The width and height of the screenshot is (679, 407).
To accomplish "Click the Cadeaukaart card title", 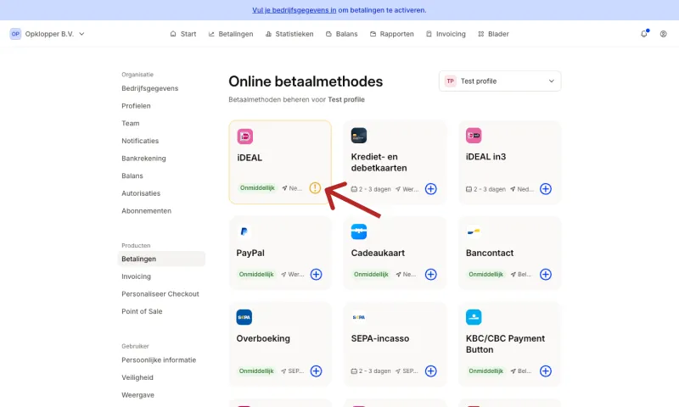I will pos(378,253).
